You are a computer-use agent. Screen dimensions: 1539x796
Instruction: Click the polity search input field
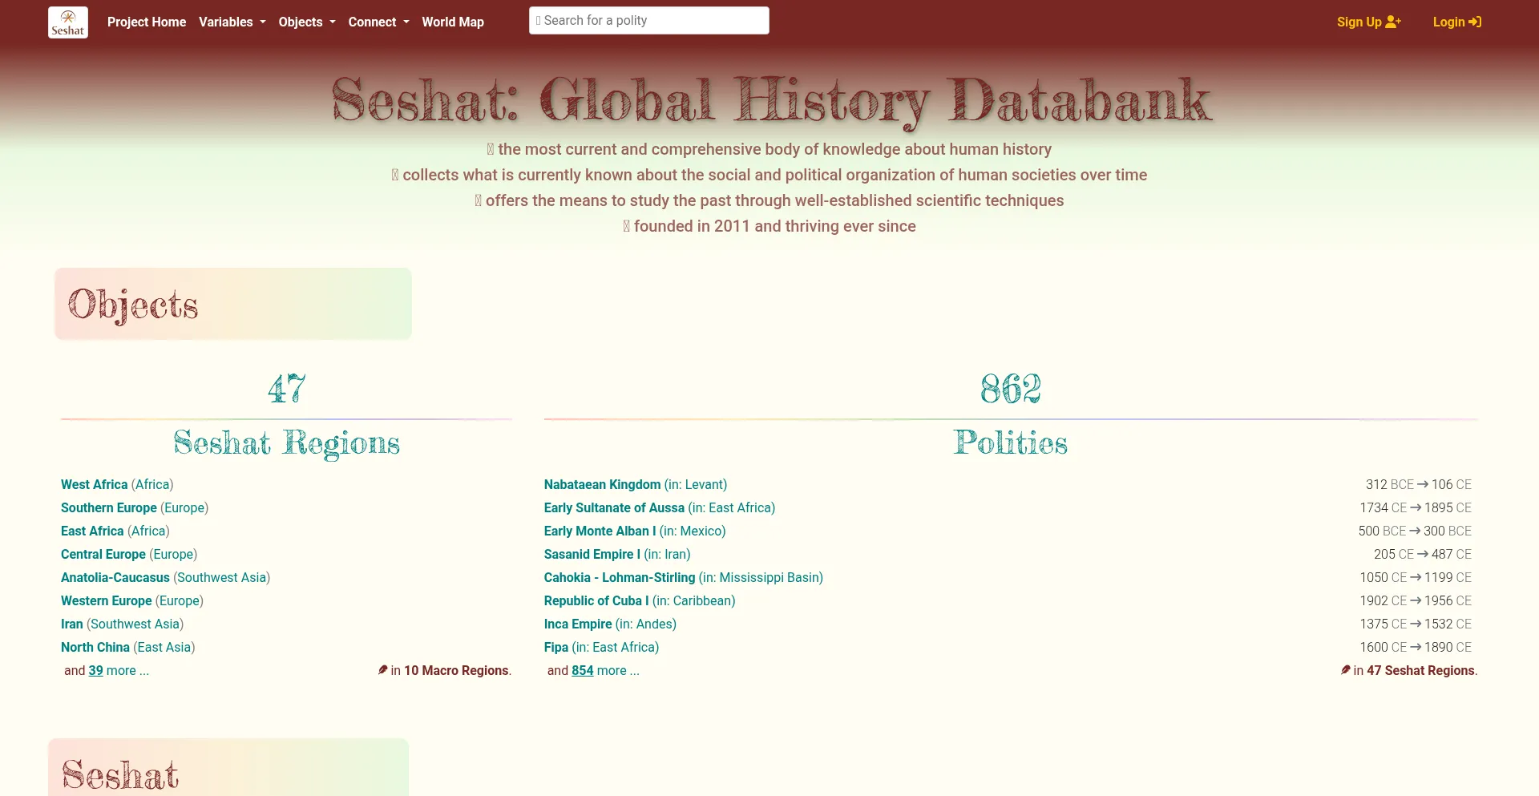tap(649, 20)
